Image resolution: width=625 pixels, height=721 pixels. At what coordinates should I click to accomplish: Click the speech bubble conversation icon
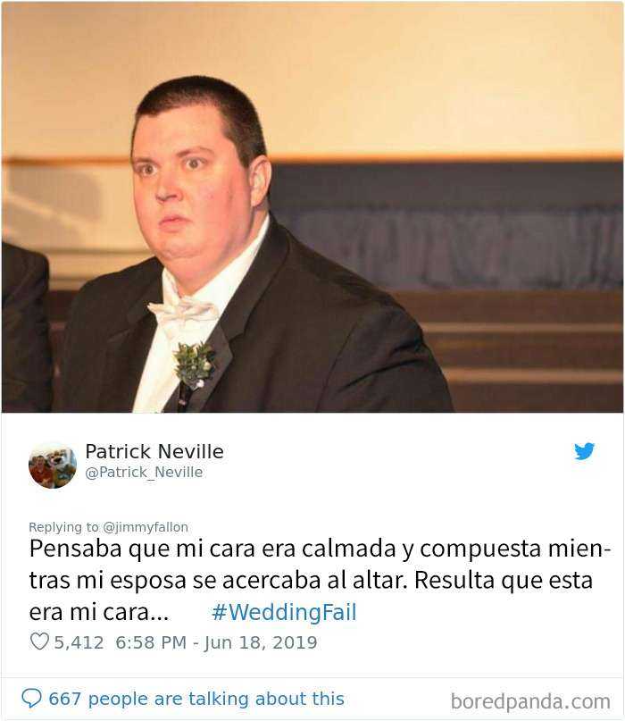32,698
